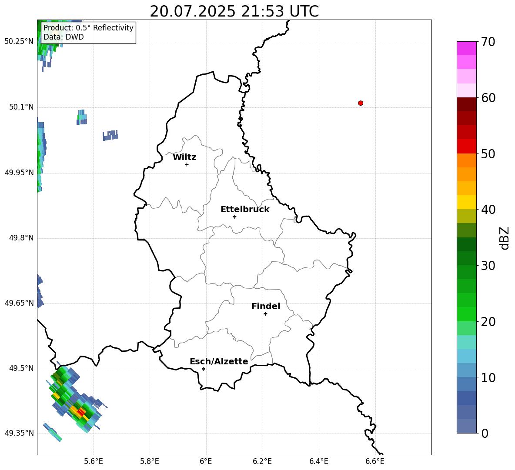
Task: Click the bright green colorbar segment above 20
Action: click(x=466, y=314)
